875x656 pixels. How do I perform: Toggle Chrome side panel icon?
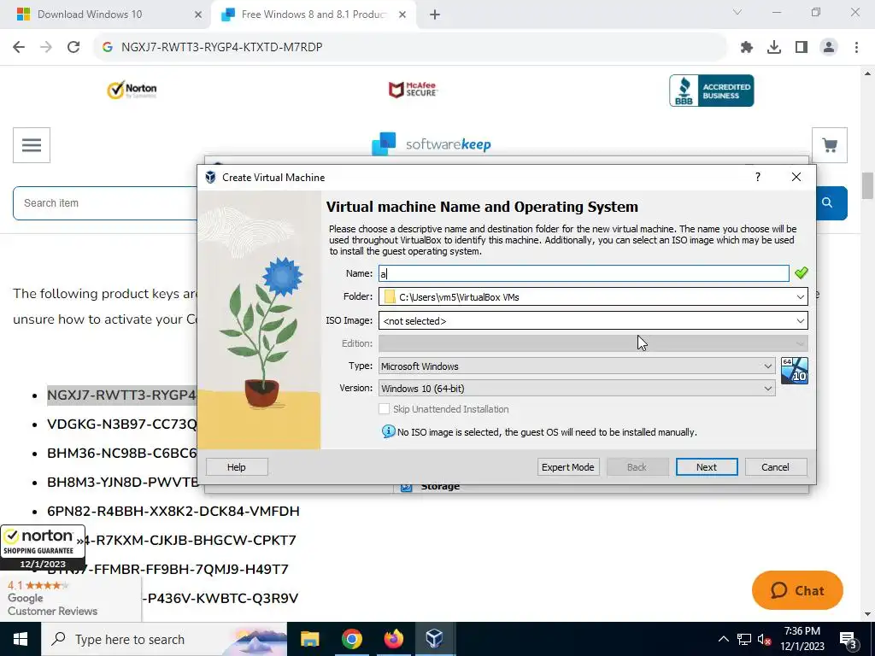pos(802,48)
